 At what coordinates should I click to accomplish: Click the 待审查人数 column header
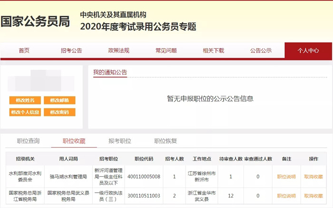pyautogui.click(x=231, y=159)
